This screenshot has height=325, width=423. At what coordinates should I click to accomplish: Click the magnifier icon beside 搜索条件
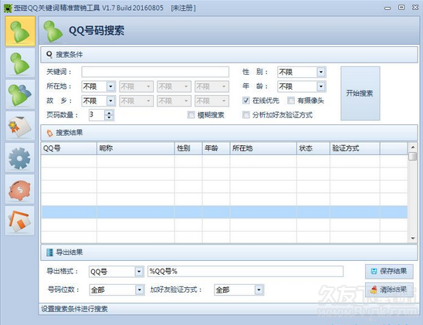coord(49,55)
